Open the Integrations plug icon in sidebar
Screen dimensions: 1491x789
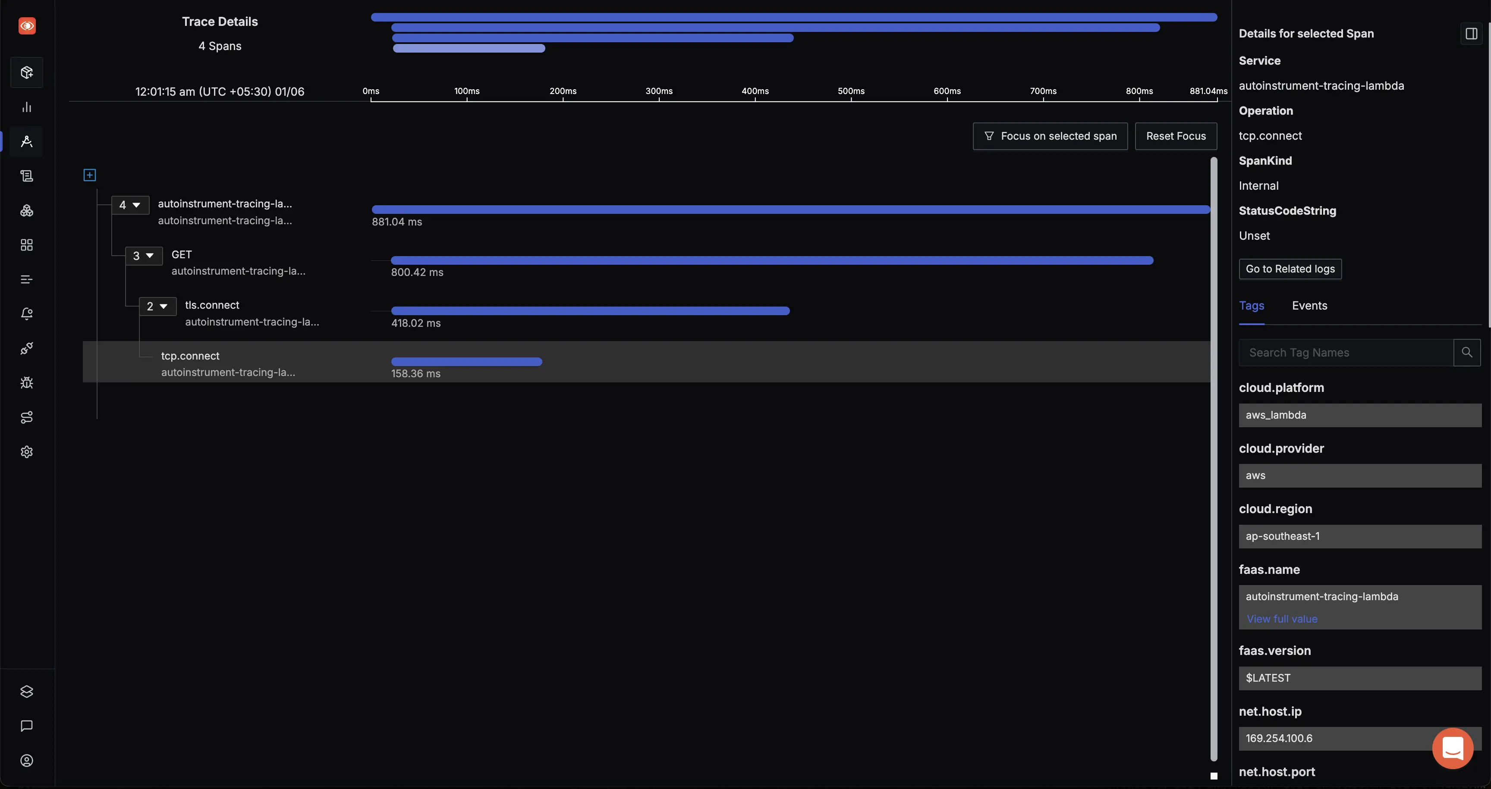click(x=27, y=348)
